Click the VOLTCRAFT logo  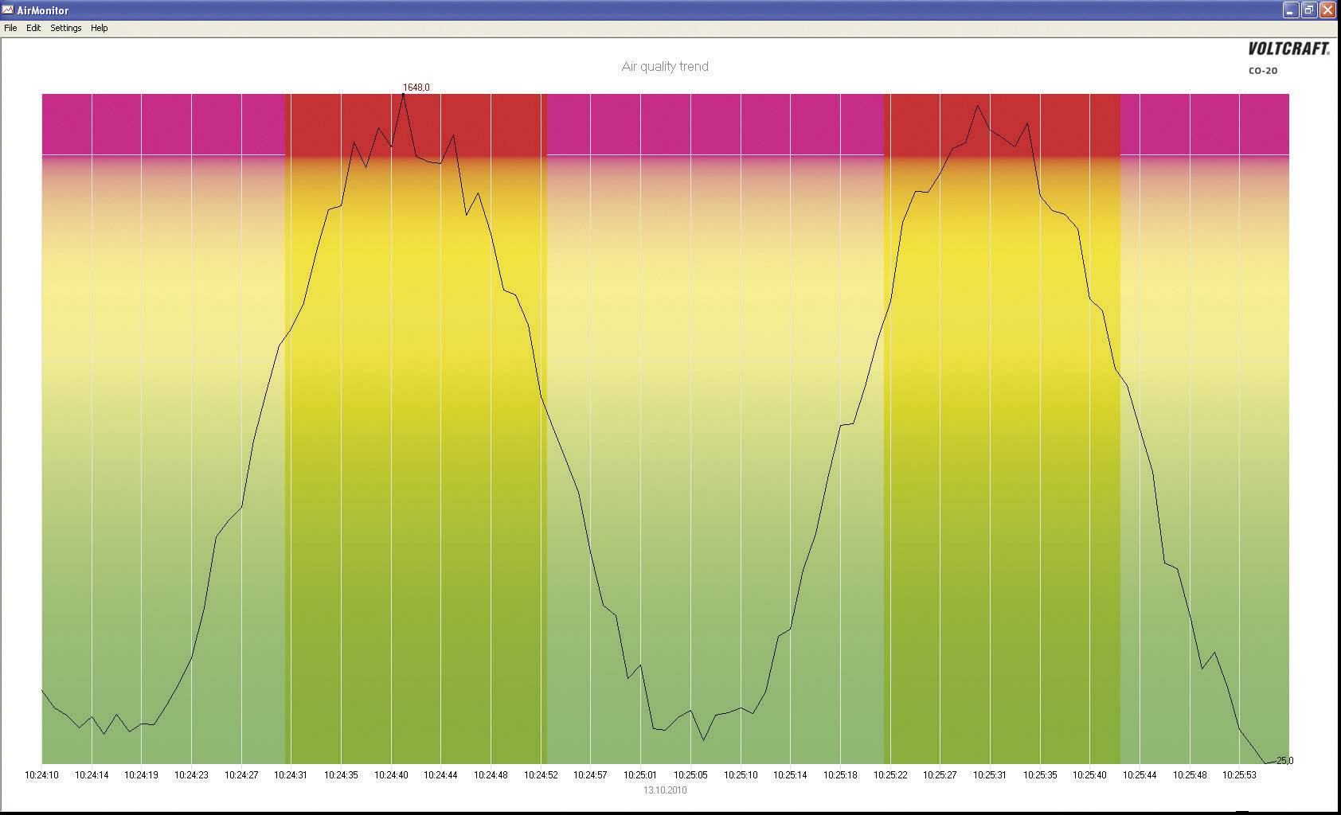coord(1289,49)
